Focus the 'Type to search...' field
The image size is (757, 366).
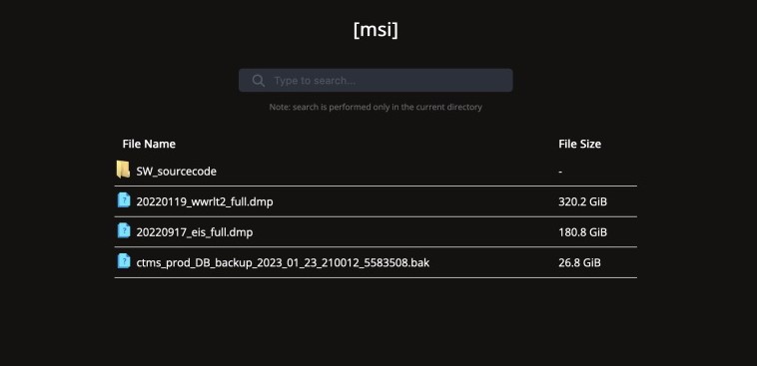point(376,80)
